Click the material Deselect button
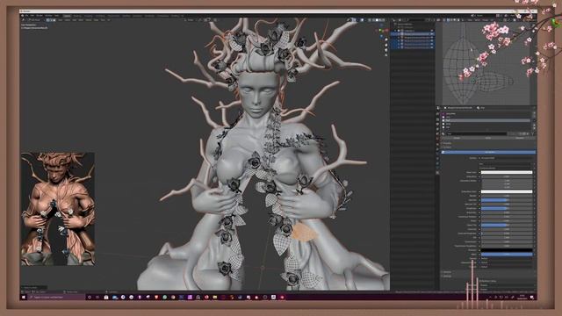Viewport: 562px width, 316px height. tap(520, 138)
